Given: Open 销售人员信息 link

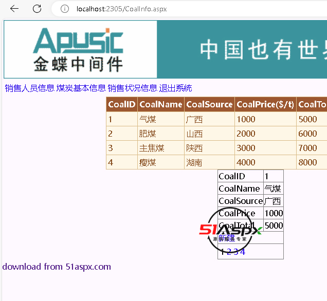Looking at the screenshot, I should pyautogui.click(x=30, y=88).
